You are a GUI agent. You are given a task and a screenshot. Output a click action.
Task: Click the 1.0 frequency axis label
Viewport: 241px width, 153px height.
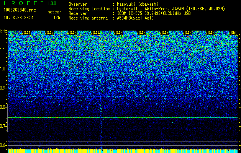[x=3, y=69]
